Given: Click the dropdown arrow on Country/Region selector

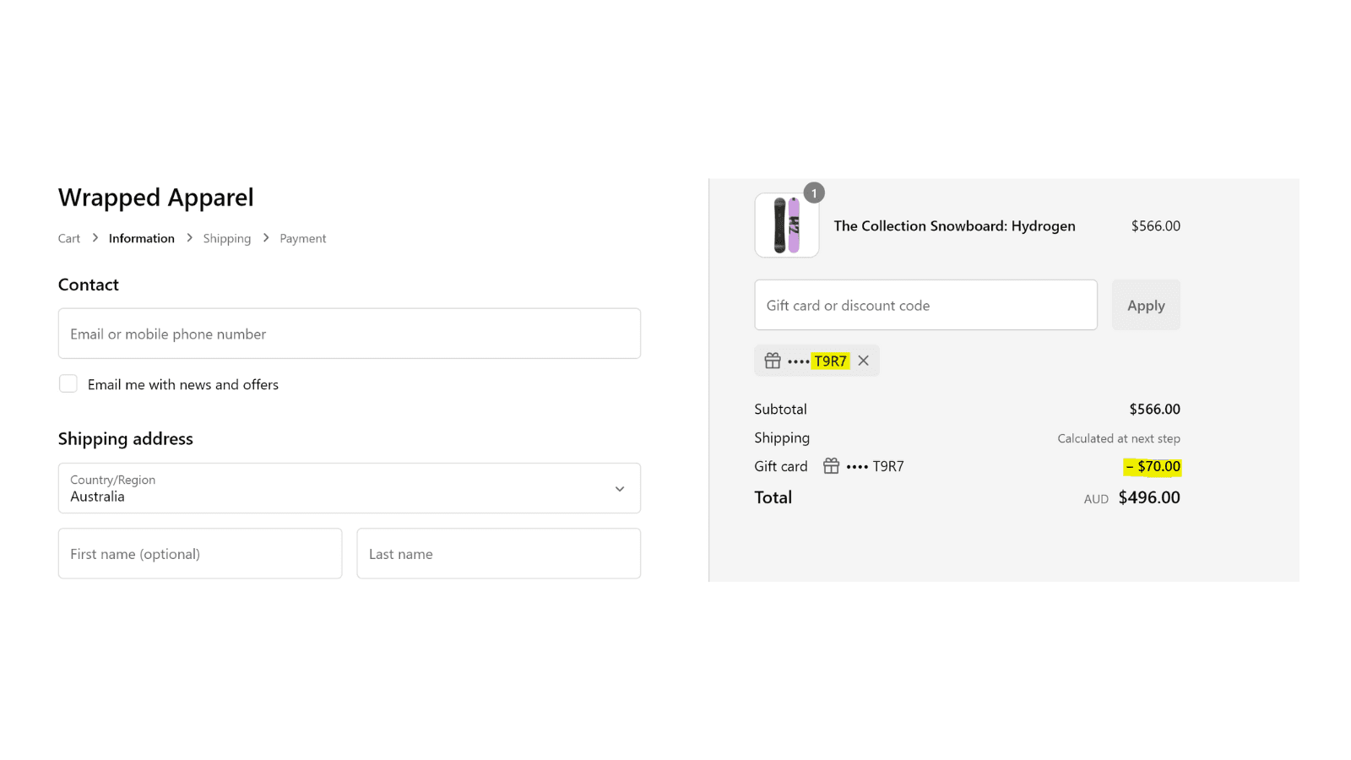Looking at the screenshot, I should pyautogui.click(x=619, y=488).
